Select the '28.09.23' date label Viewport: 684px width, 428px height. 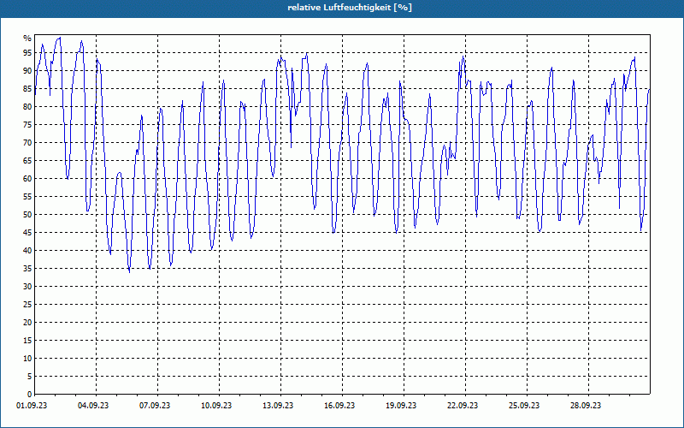point(586,406)
